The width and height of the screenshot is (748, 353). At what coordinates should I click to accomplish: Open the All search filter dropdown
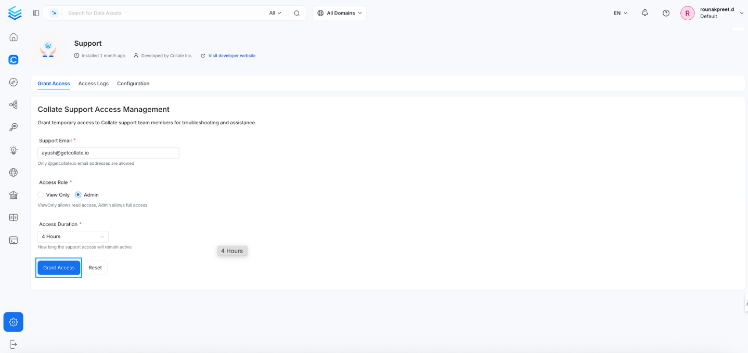click(x=275, y=13)
